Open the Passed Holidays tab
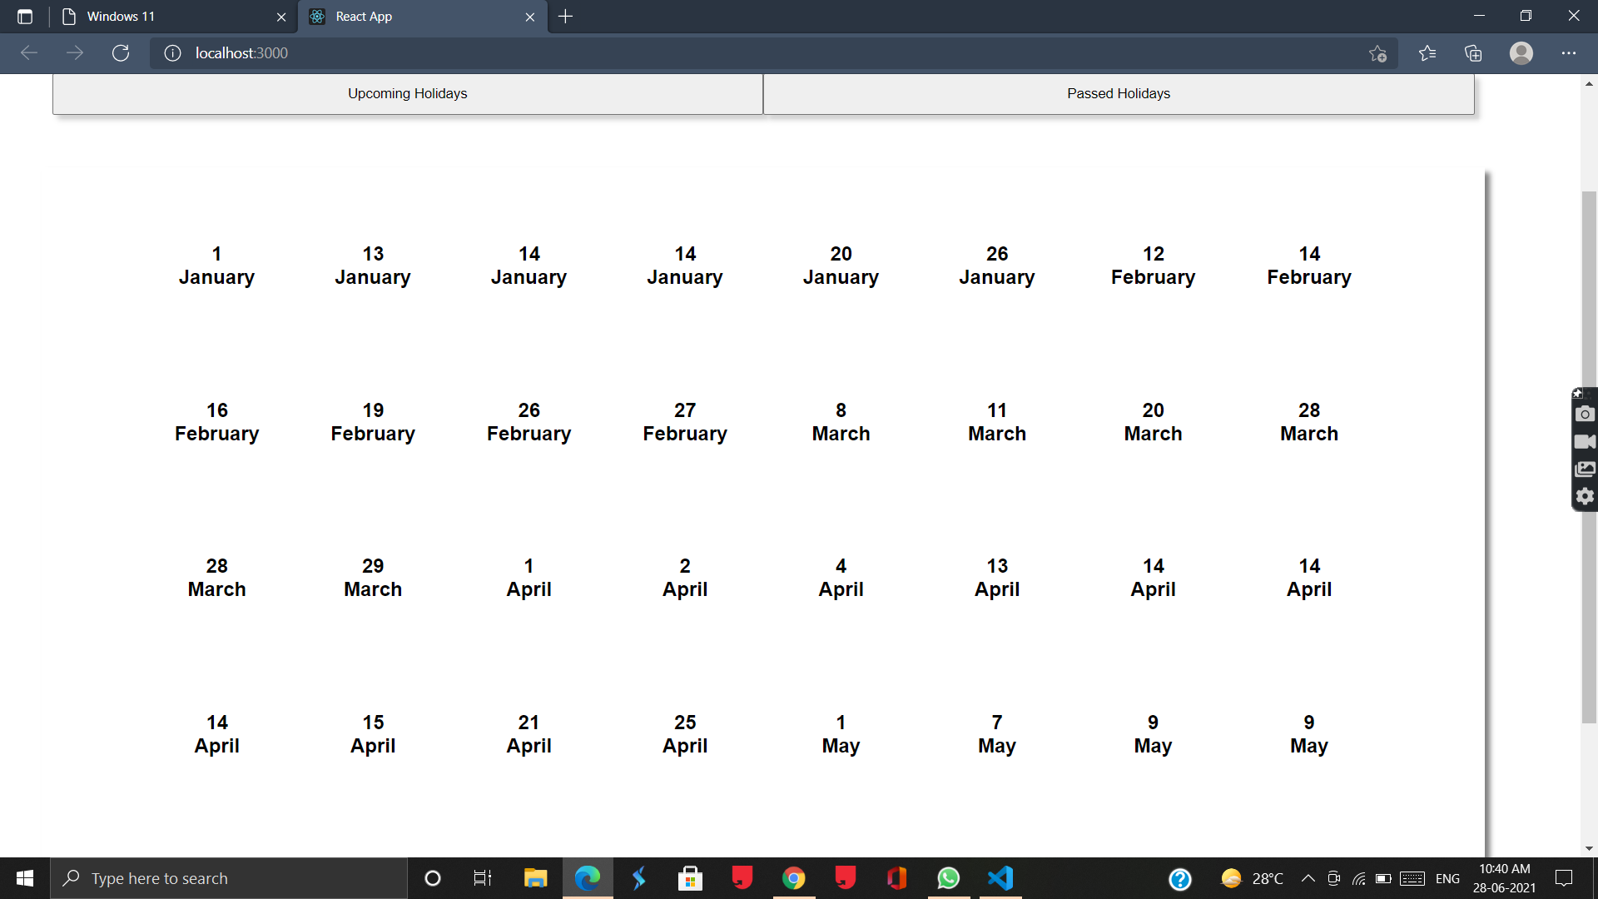The width and height of the screenshot is (1598, 899). [x=1119, y=93]
